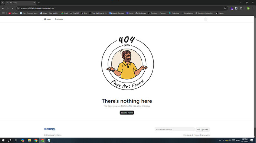The image size is (256, 143).
Task: Open the Gmail bookmark
Action: (64, 13)
